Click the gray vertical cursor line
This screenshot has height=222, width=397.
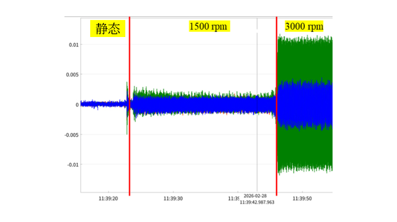(x=257, y=105)
